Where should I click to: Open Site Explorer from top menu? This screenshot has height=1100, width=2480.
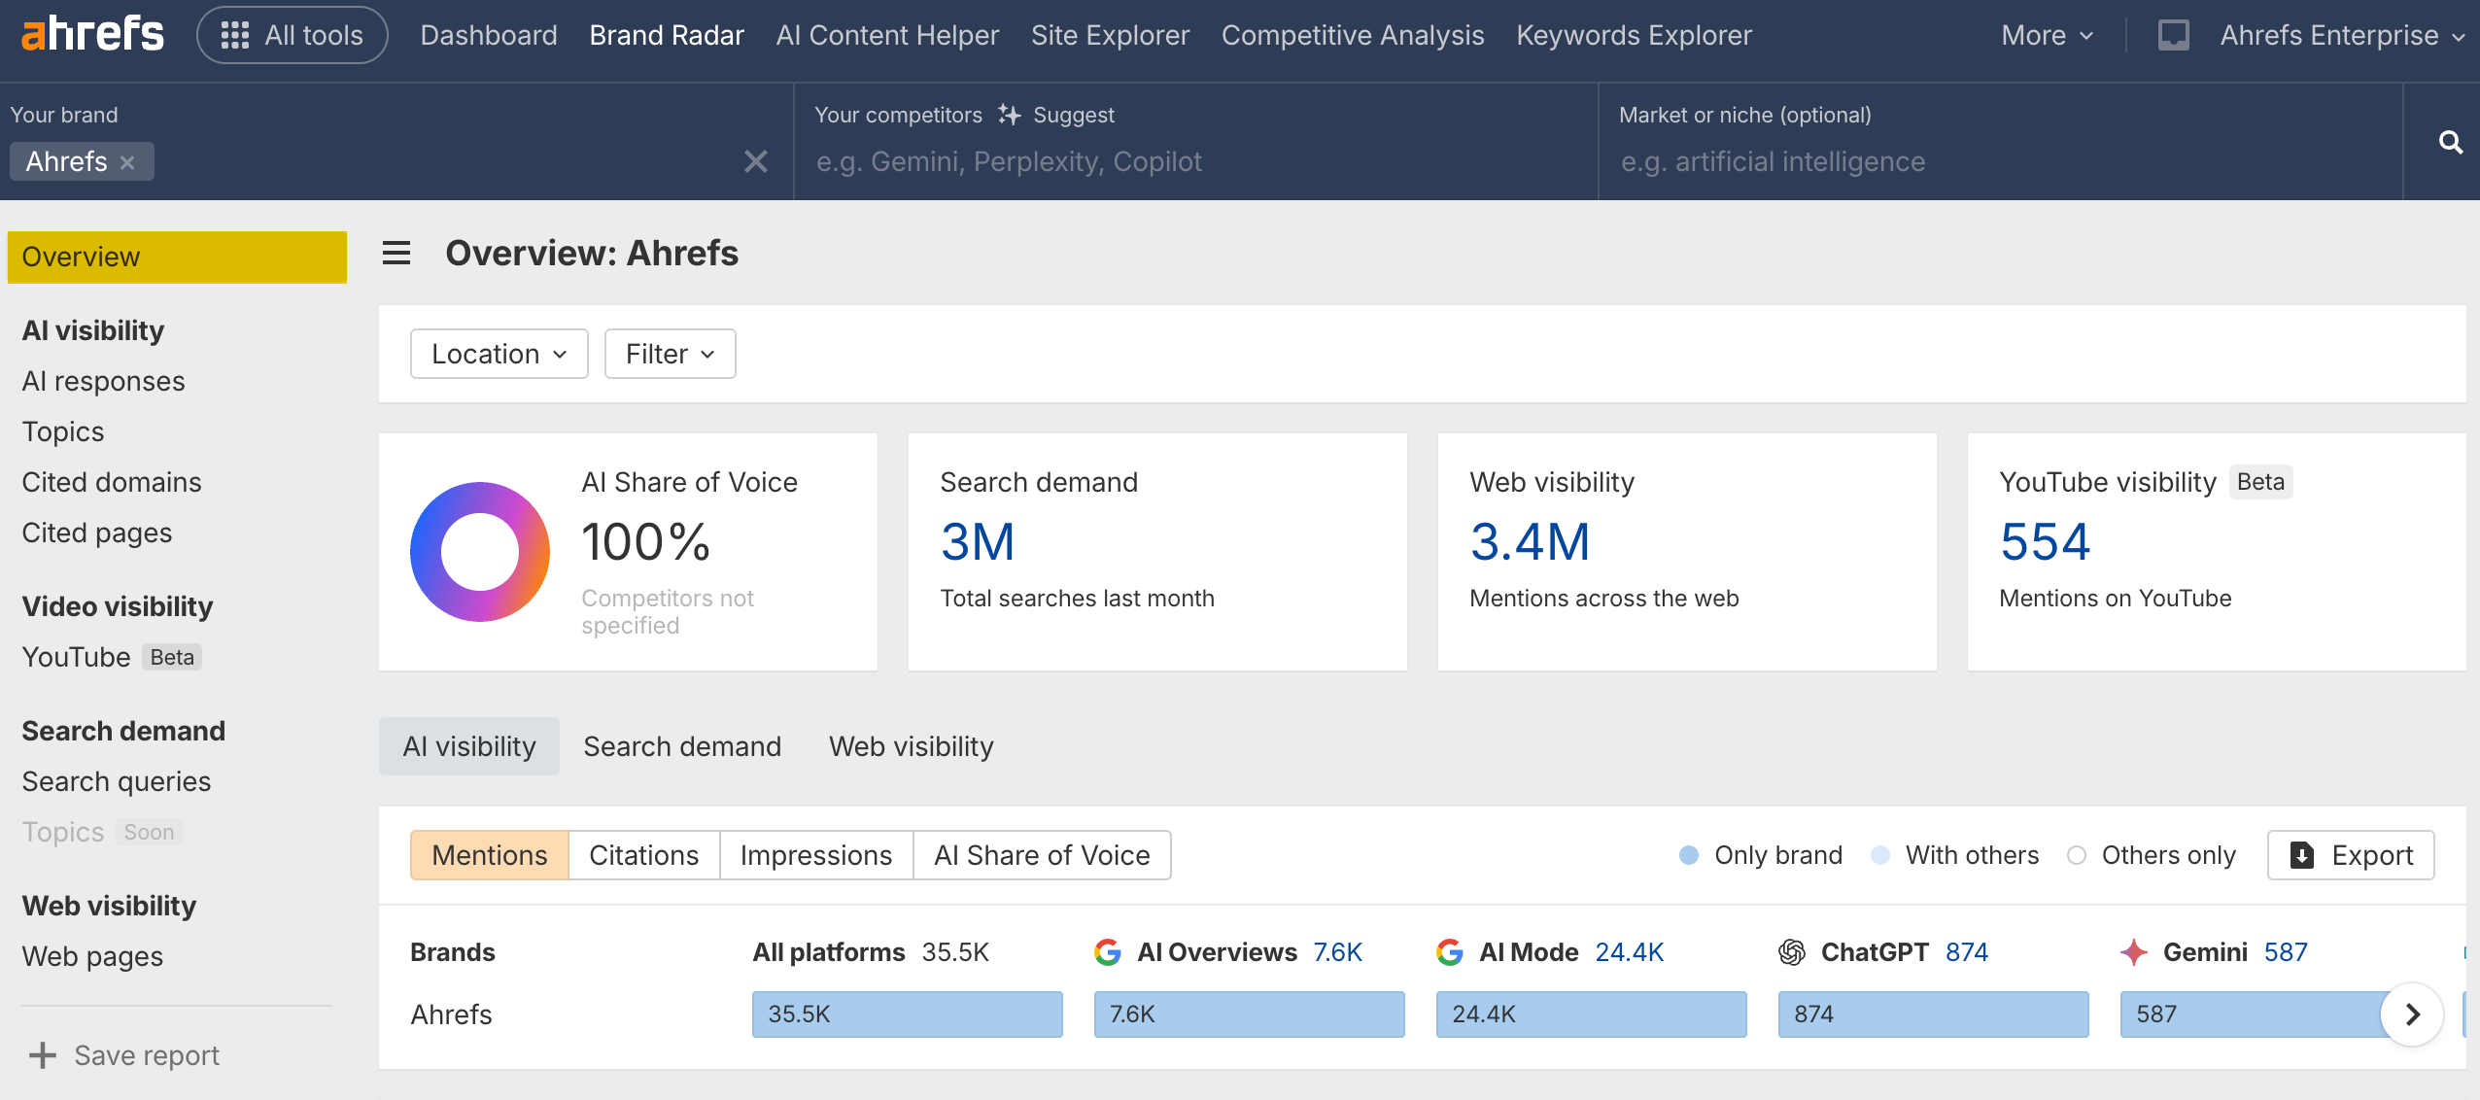[1110, 36]
